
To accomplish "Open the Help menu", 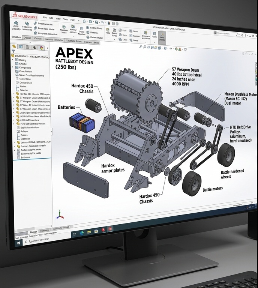I will click(73, 20).
